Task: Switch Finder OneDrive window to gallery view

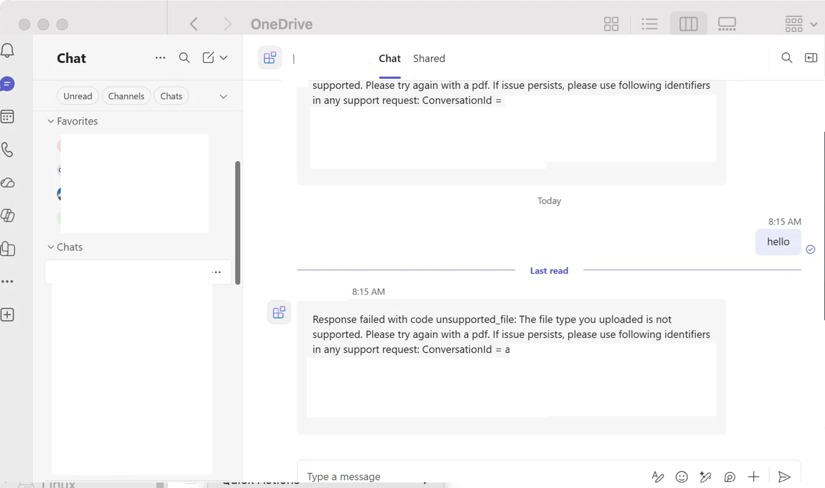Action: (727, 24)
